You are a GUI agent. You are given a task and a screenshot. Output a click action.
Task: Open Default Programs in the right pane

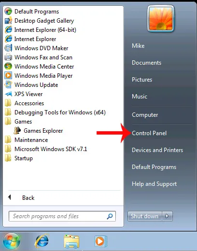tap(154, 167)
